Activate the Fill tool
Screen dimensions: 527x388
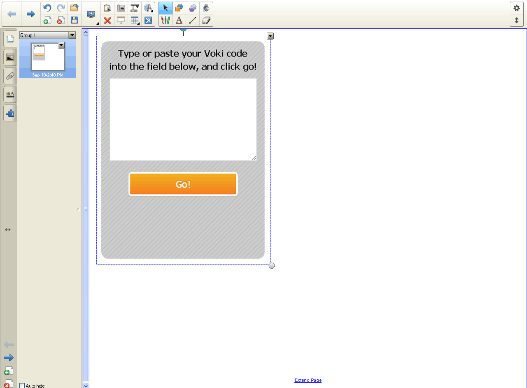(x=206, y=8)
